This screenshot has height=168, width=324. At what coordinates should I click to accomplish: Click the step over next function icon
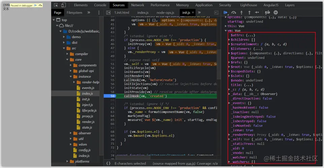click(234, 12)
